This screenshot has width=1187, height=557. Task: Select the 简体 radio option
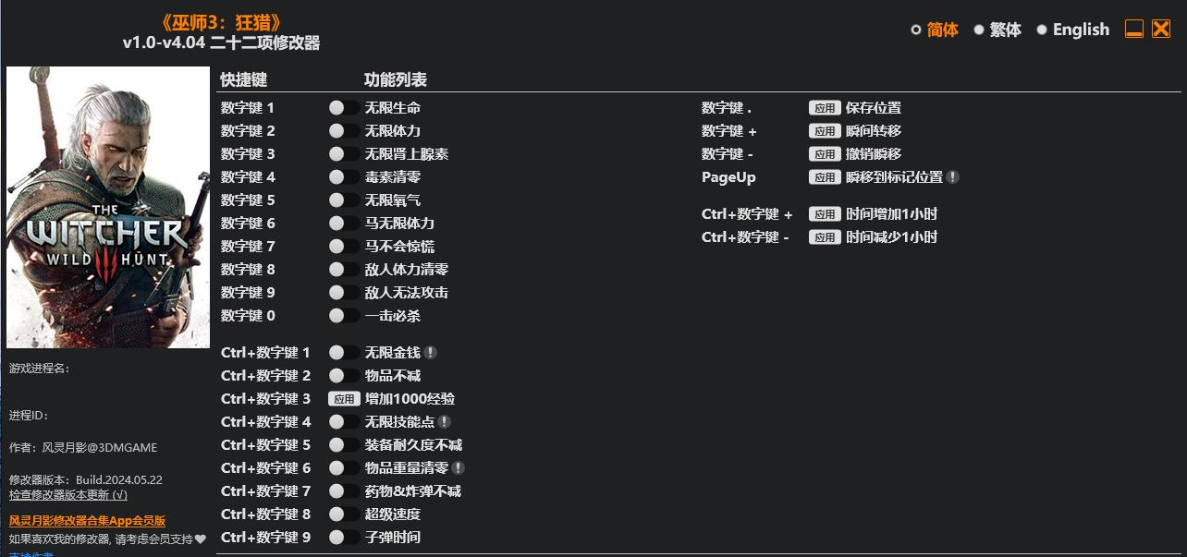pyautogui.click(x=935, y=30)
